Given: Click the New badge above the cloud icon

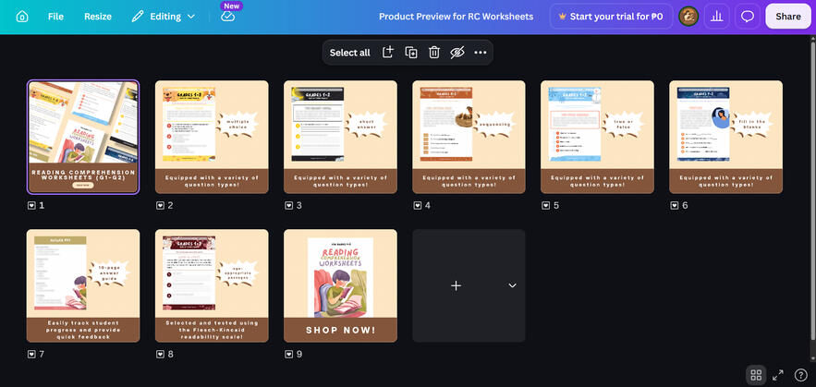Looking at the screenshot, I should [232, 6].
